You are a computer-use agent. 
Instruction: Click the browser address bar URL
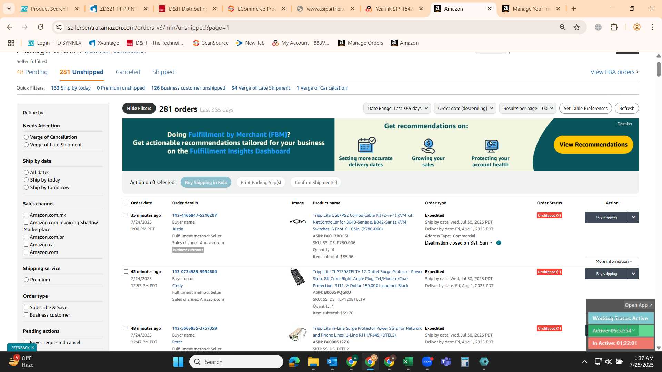[x=148, y=27]
